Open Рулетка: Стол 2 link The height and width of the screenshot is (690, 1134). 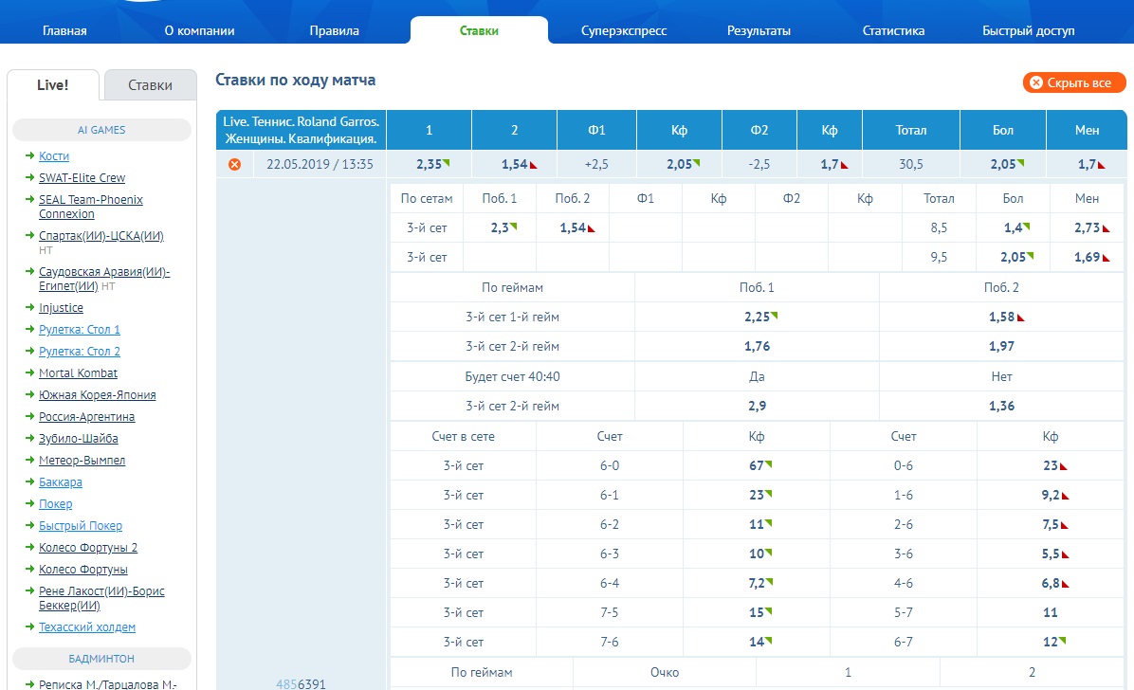coord(80,351)
